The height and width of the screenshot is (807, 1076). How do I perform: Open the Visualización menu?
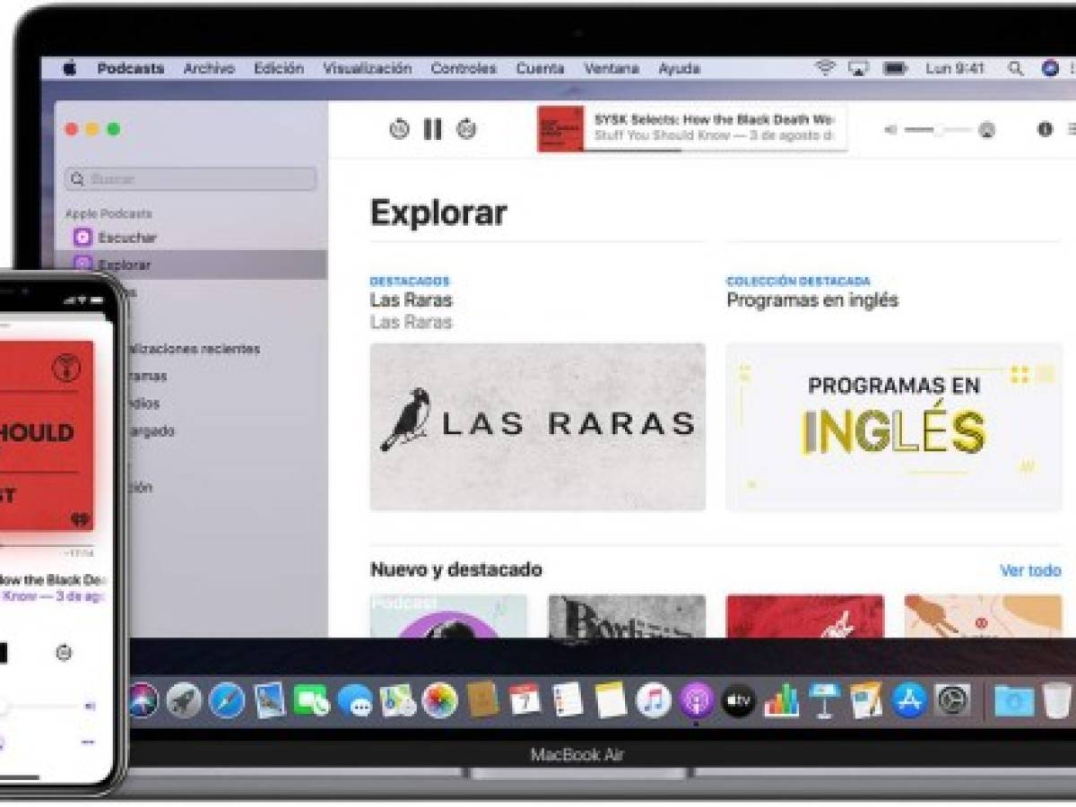368,68
